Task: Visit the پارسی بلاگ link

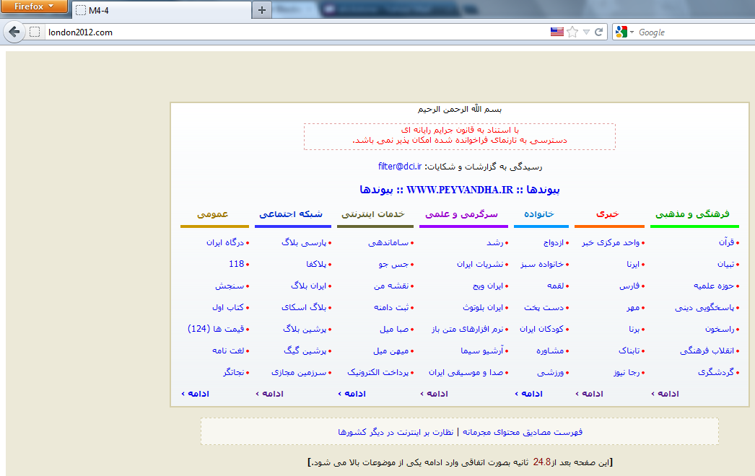Action: tap(304, 242)
